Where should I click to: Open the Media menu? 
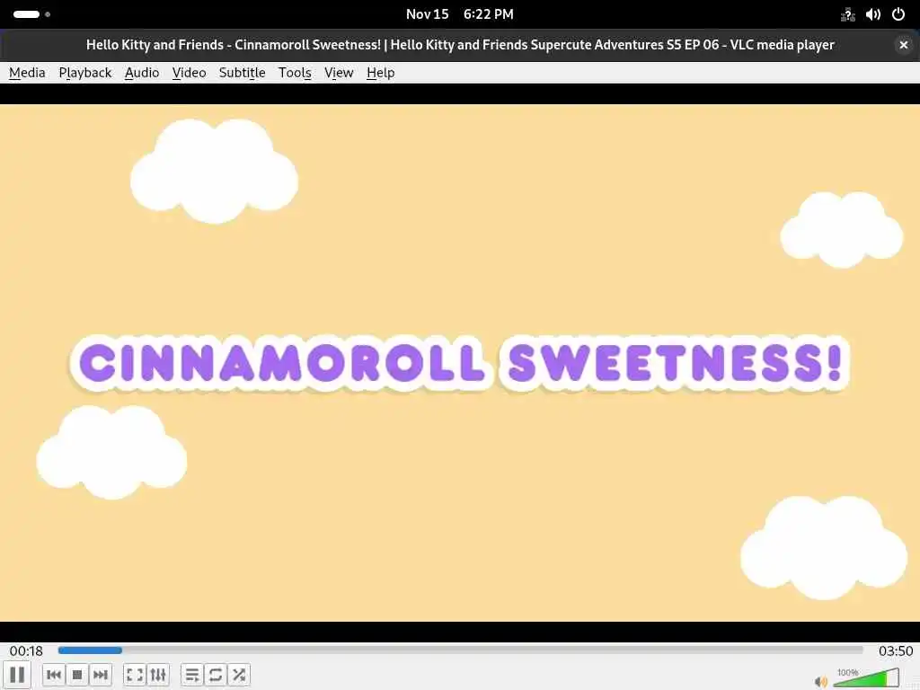point(27,73)
